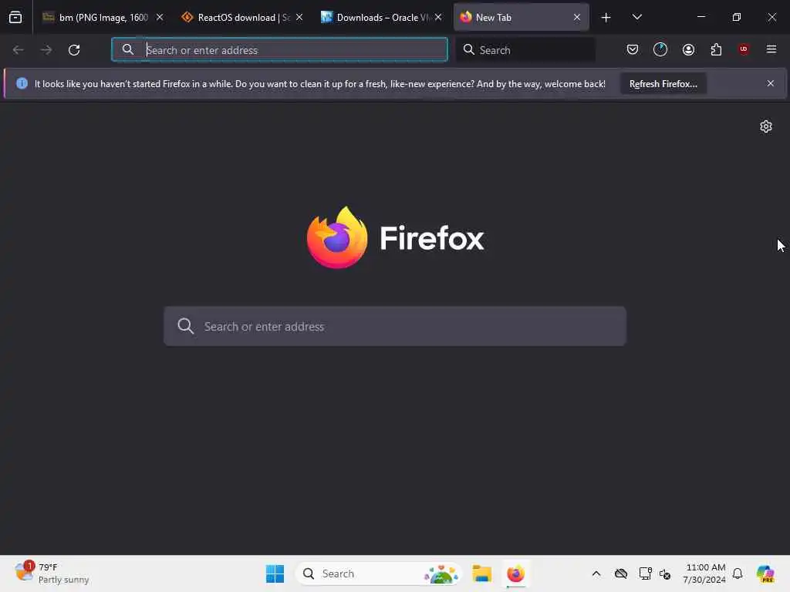Click the Firefox taskbar icon
Viewport: 790px width, 592px height.
(515, 573)
